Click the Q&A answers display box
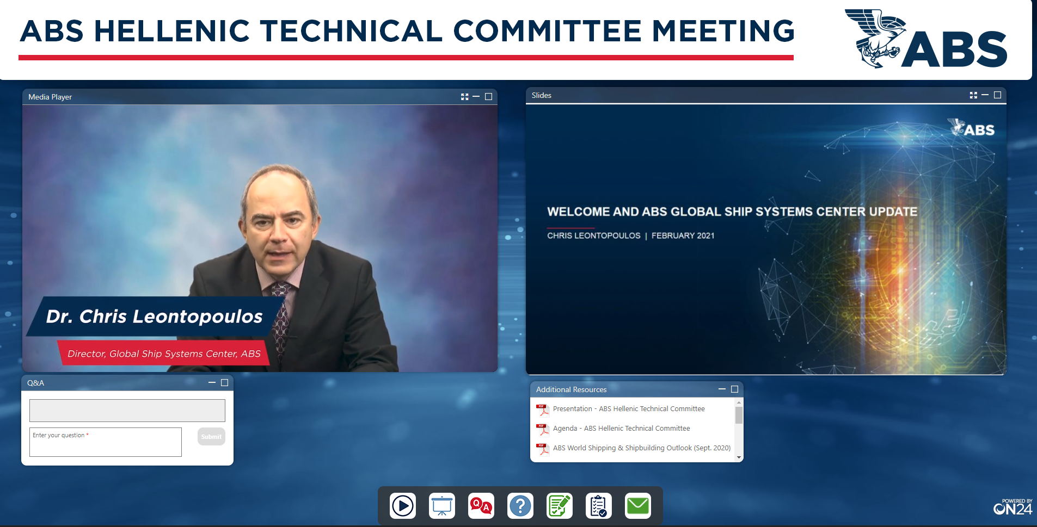The image size is (1037, 527). coord(127,411)
